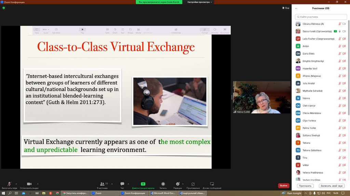
Task: Click Daria Bilets camera-off icon
Action: tap(344, 53)
